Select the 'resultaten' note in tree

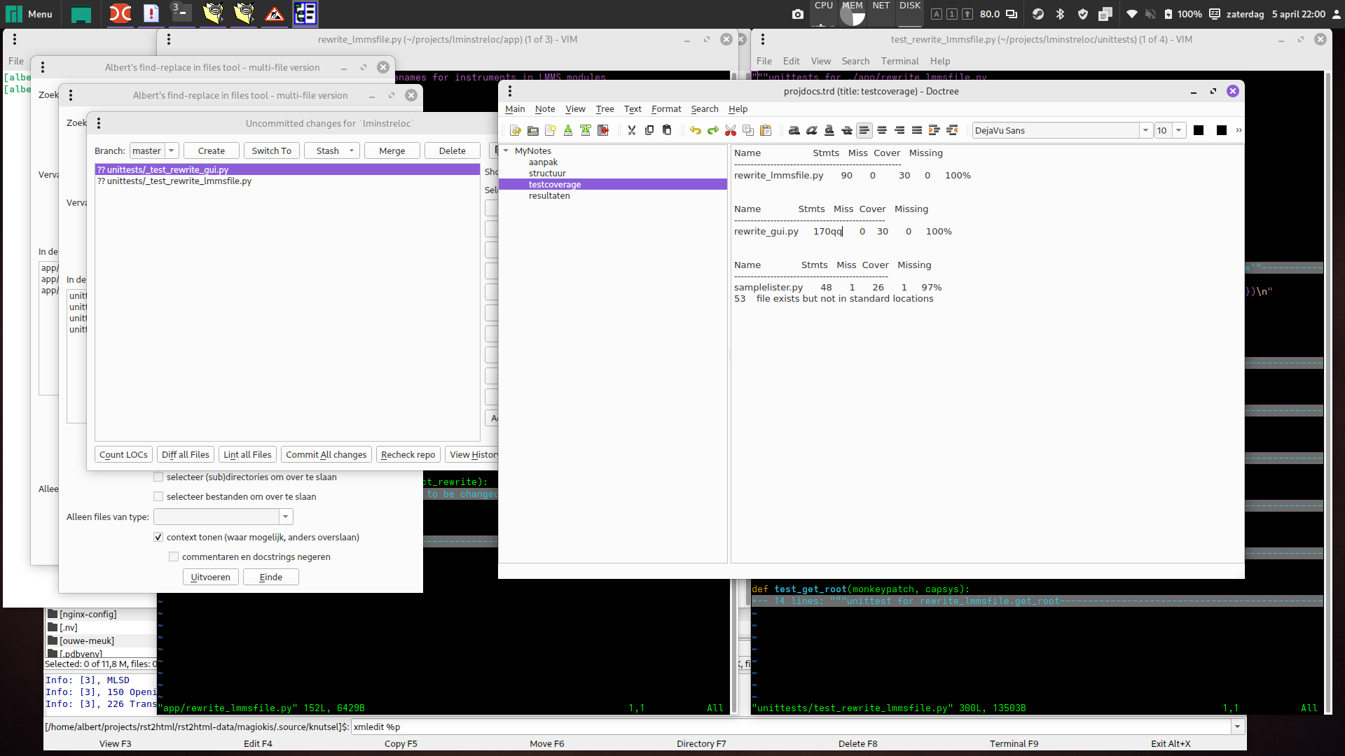tap(549, 196)
